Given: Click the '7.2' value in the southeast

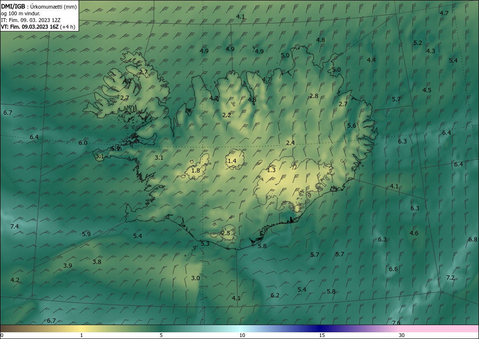Looking at the screenshot, I should 450,277.
